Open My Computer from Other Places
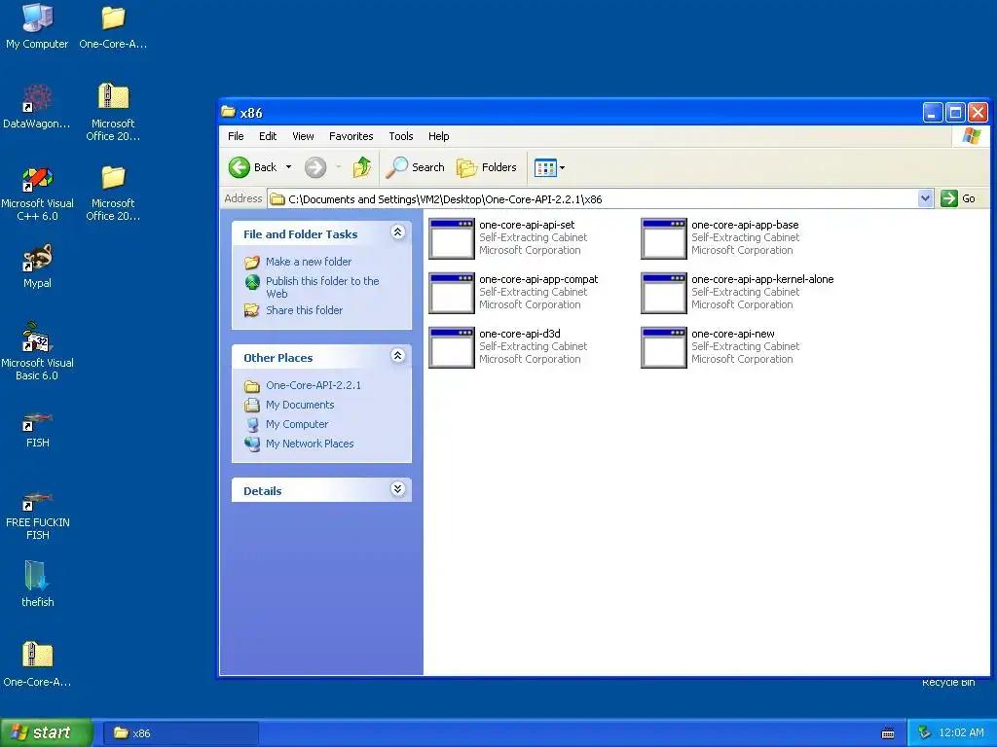This screenshot has height=747, width=997. pos(297,424)
